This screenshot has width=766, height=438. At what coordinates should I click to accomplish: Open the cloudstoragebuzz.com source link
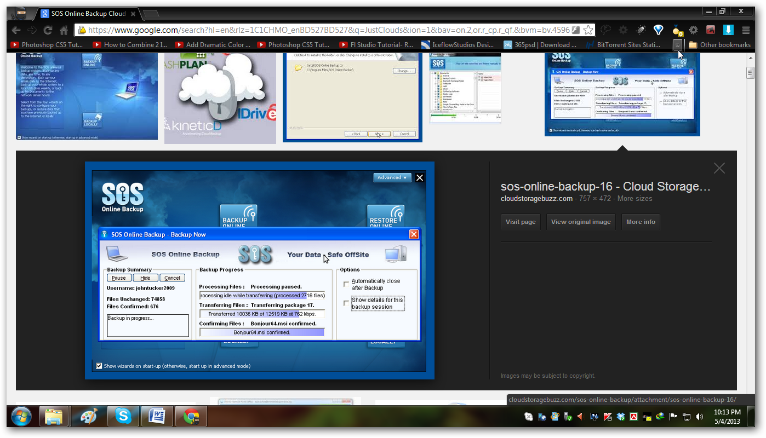(536, 199)
